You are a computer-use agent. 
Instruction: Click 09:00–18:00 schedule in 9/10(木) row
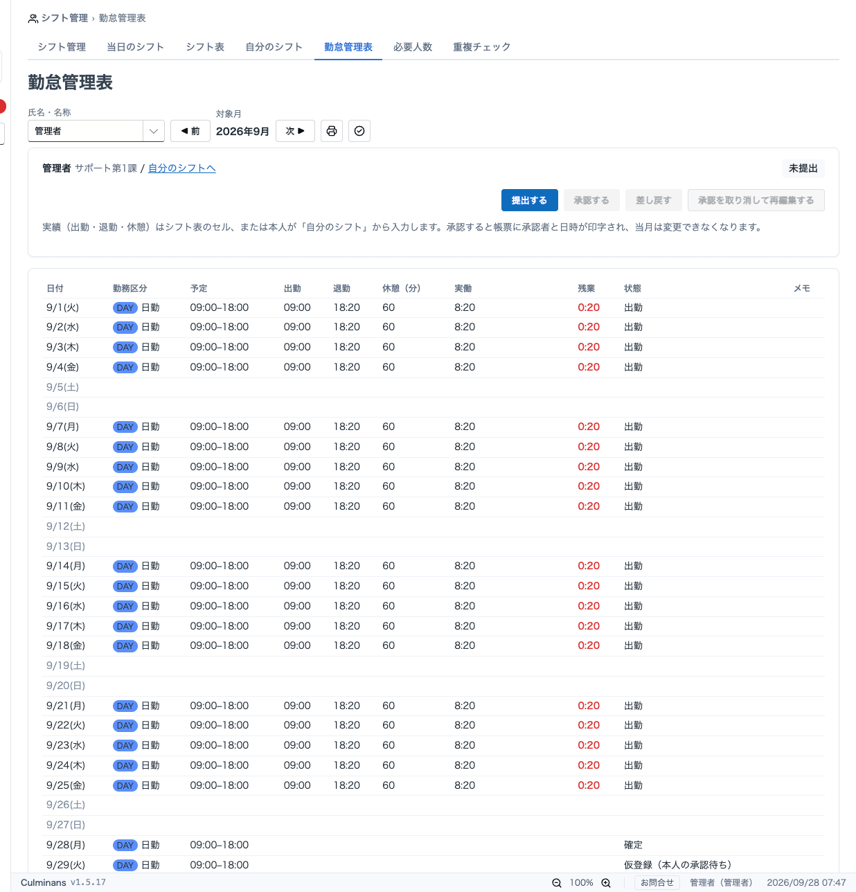pyautogui.click(x=220, y=487)
